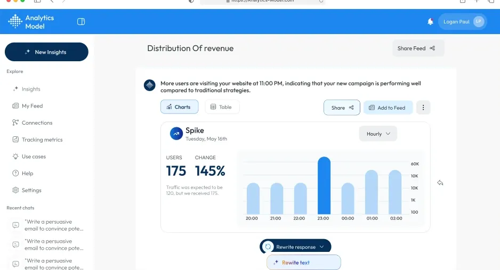The height and width of the screenshot is (270, 500).
Task: Click the browser address bar
Action: (x=262, y=1)
